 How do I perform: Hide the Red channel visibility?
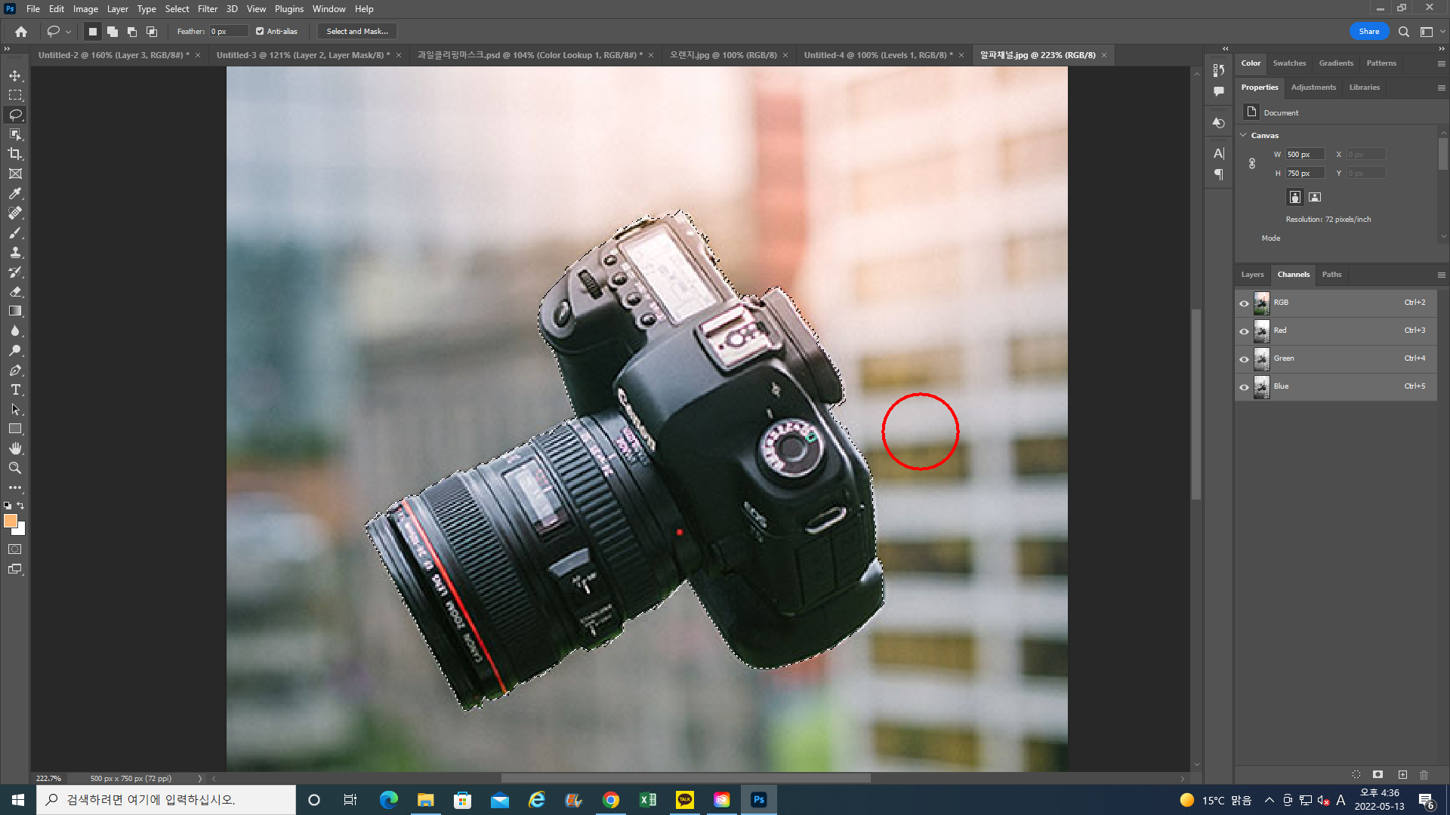[1244, 331]
